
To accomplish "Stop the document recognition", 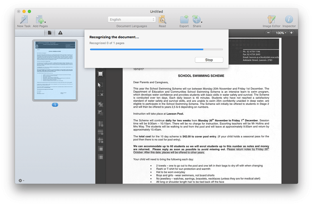I will coord(209,60).
